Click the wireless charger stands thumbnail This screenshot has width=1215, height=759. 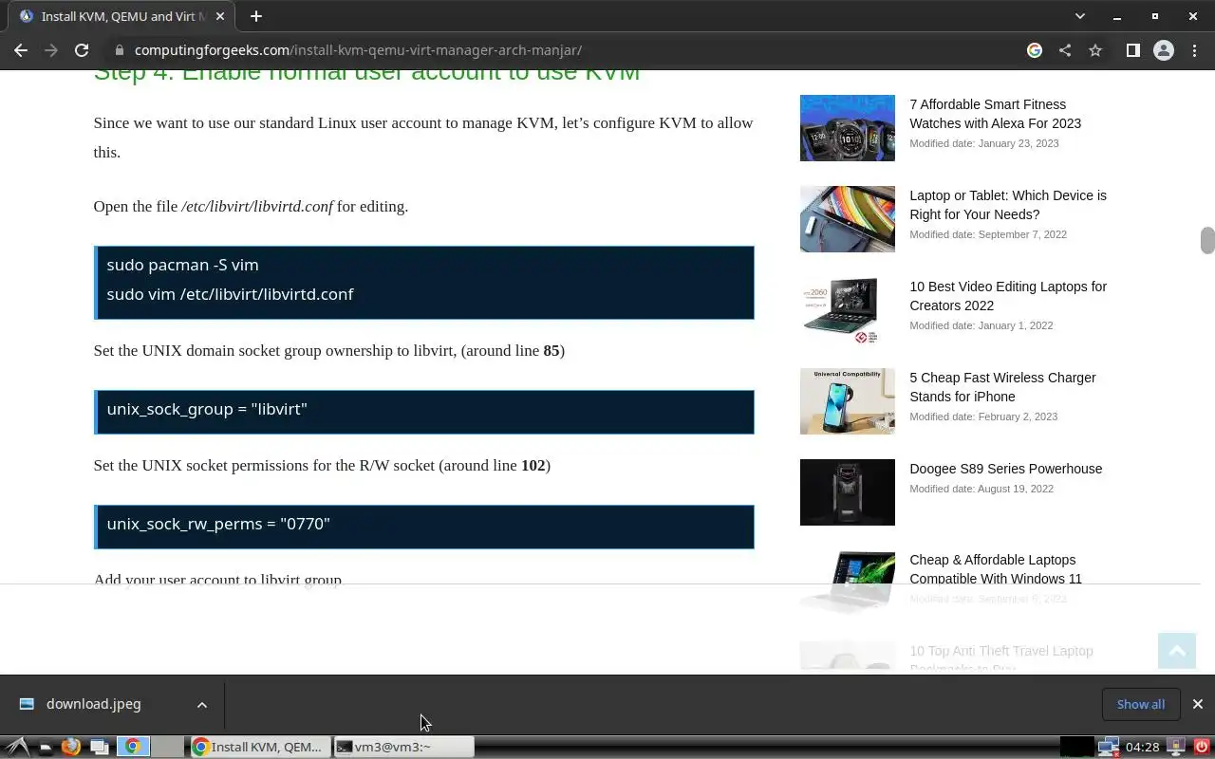pos(847,401)
